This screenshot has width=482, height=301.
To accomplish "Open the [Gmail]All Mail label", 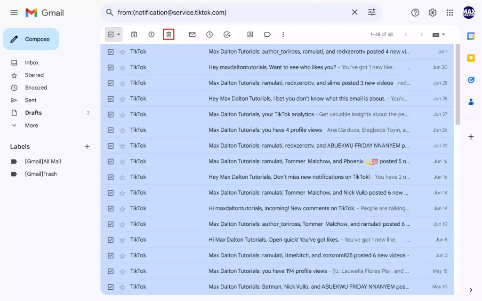I will 43,162.
